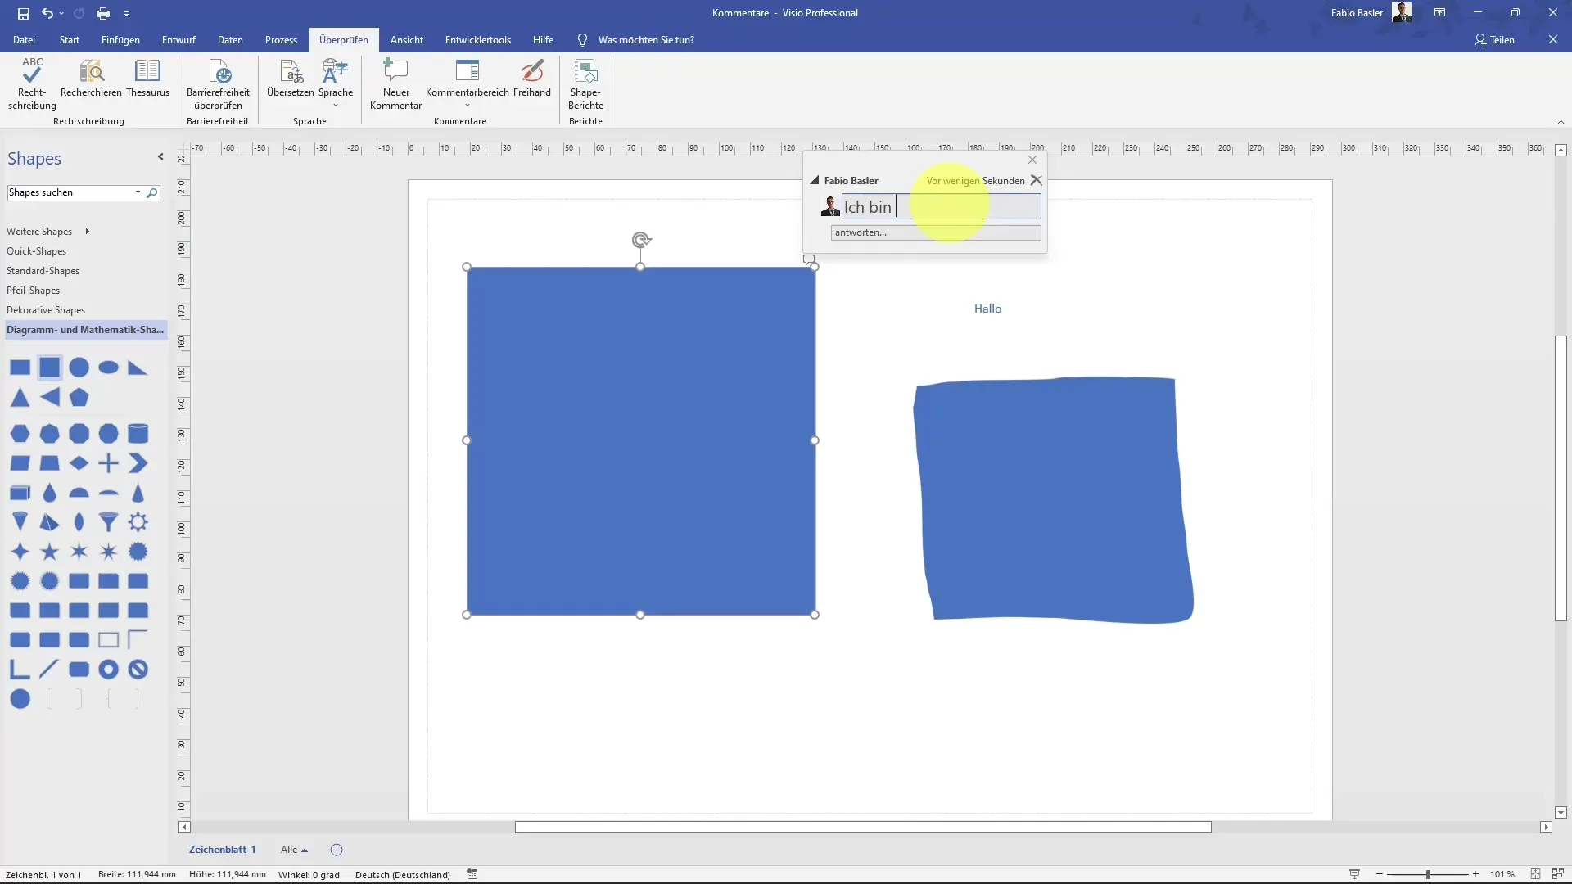Click the Teilen share button
Image resolution: width=1572 pixels, height=884 pixels.
[x=1494, y=39]
